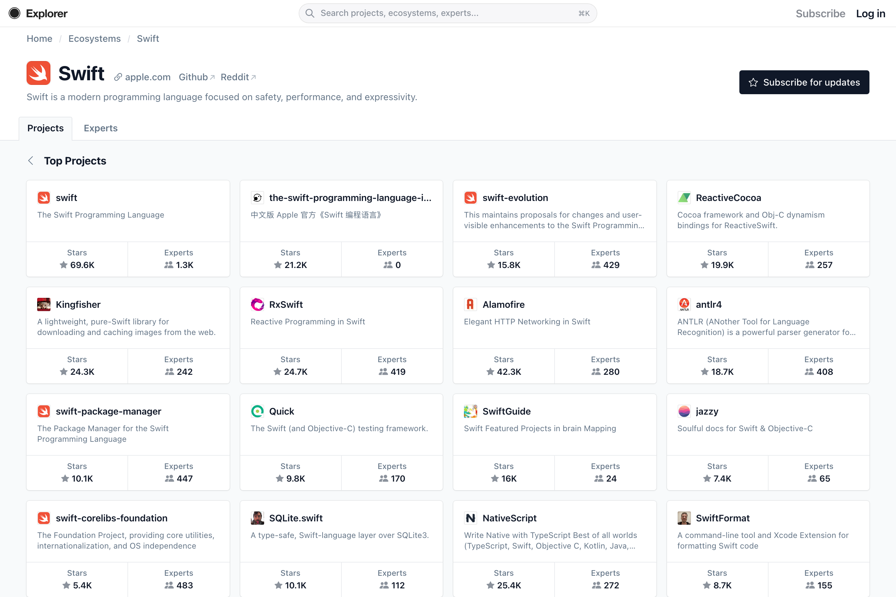The height and width of the screenshot is (597, 896).
Task: Collapse Top Projects with the back chevron
Action: point(31,161)
